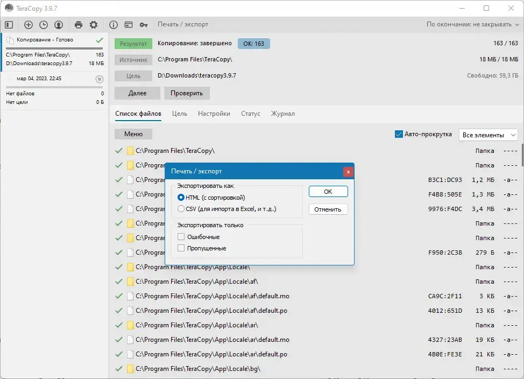Click hash value 4327:23AB
This screenshot has width=524, height=379.
tap(445, 340)
